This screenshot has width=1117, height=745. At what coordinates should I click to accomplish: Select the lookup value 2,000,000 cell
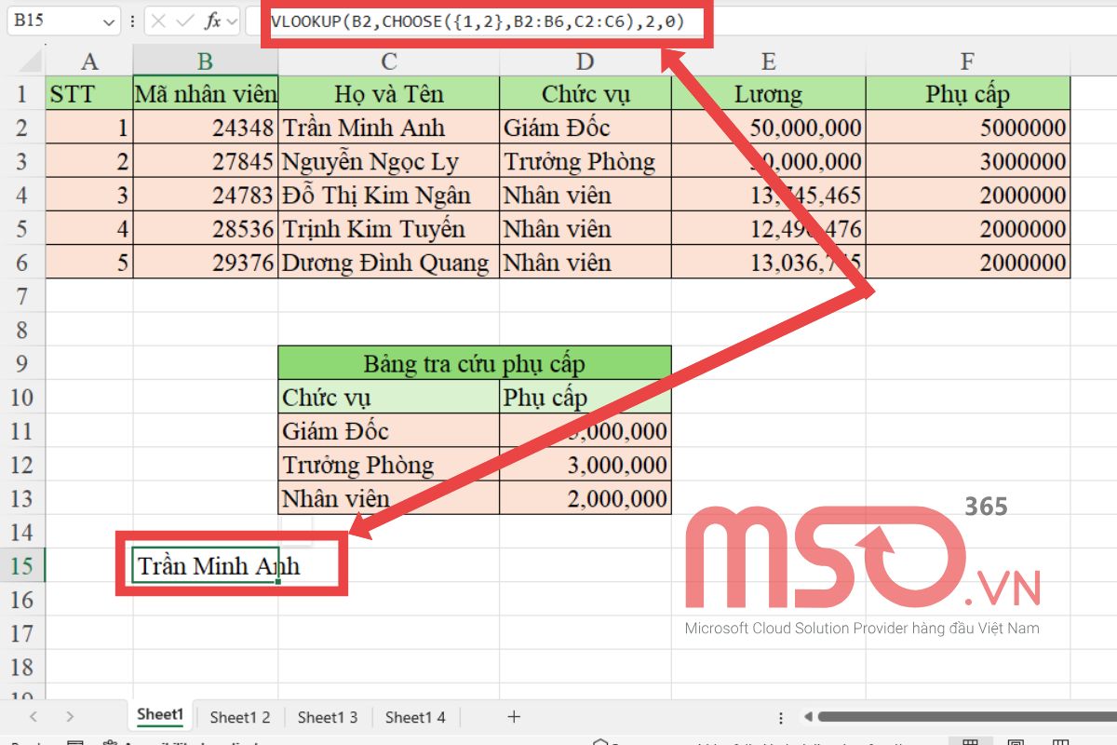click(585, 498)
